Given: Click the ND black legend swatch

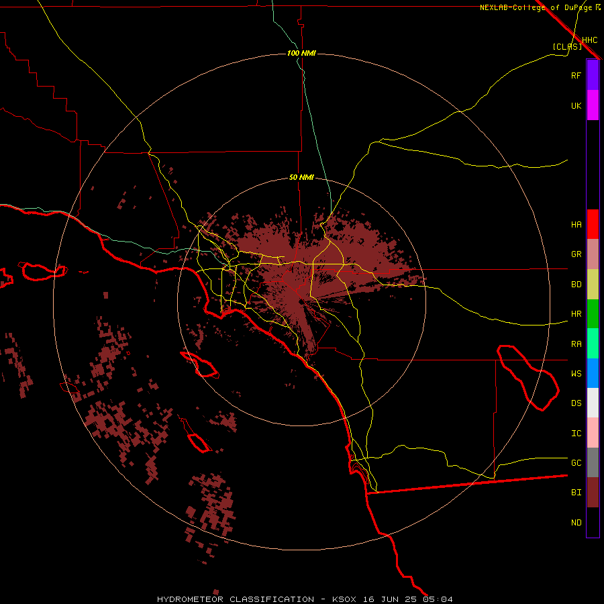Looking at the screenshot, I should pos(593,522).
